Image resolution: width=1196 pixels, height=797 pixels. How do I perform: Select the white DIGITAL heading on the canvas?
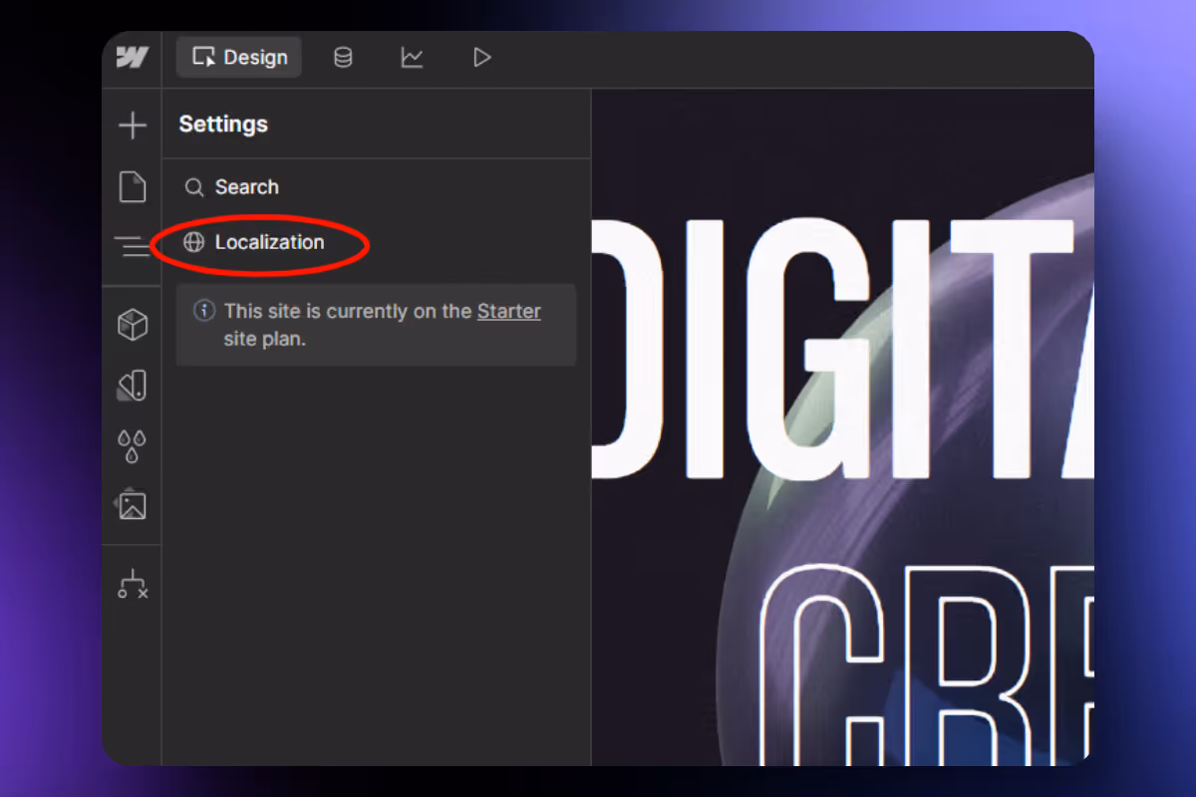(x=842, y=351)
